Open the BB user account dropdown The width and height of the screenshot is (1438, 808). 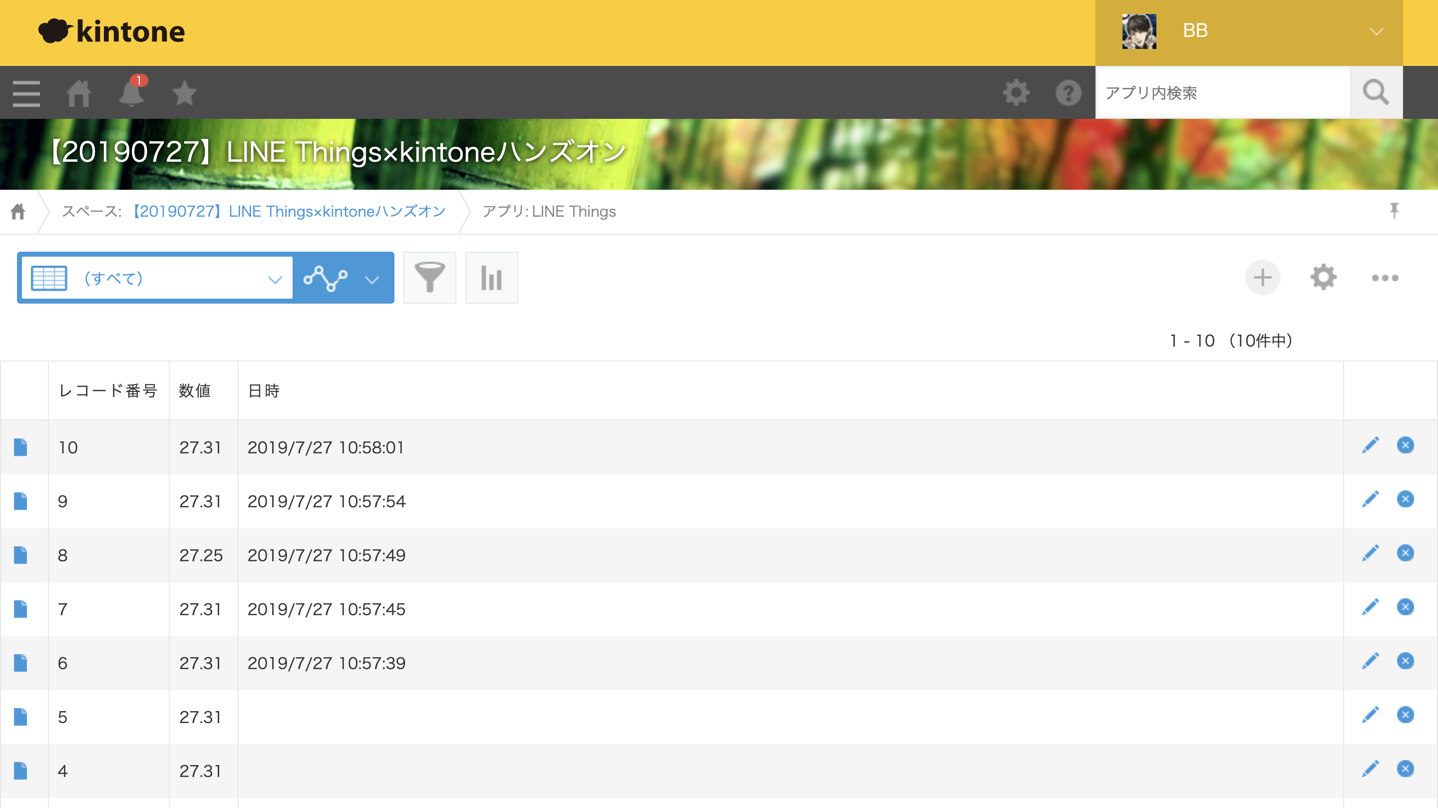pyautogui.click(x=1249, y=32)
